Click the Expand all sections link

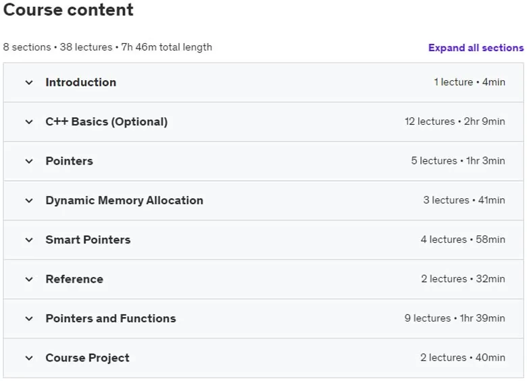click(x=476, y=48)
